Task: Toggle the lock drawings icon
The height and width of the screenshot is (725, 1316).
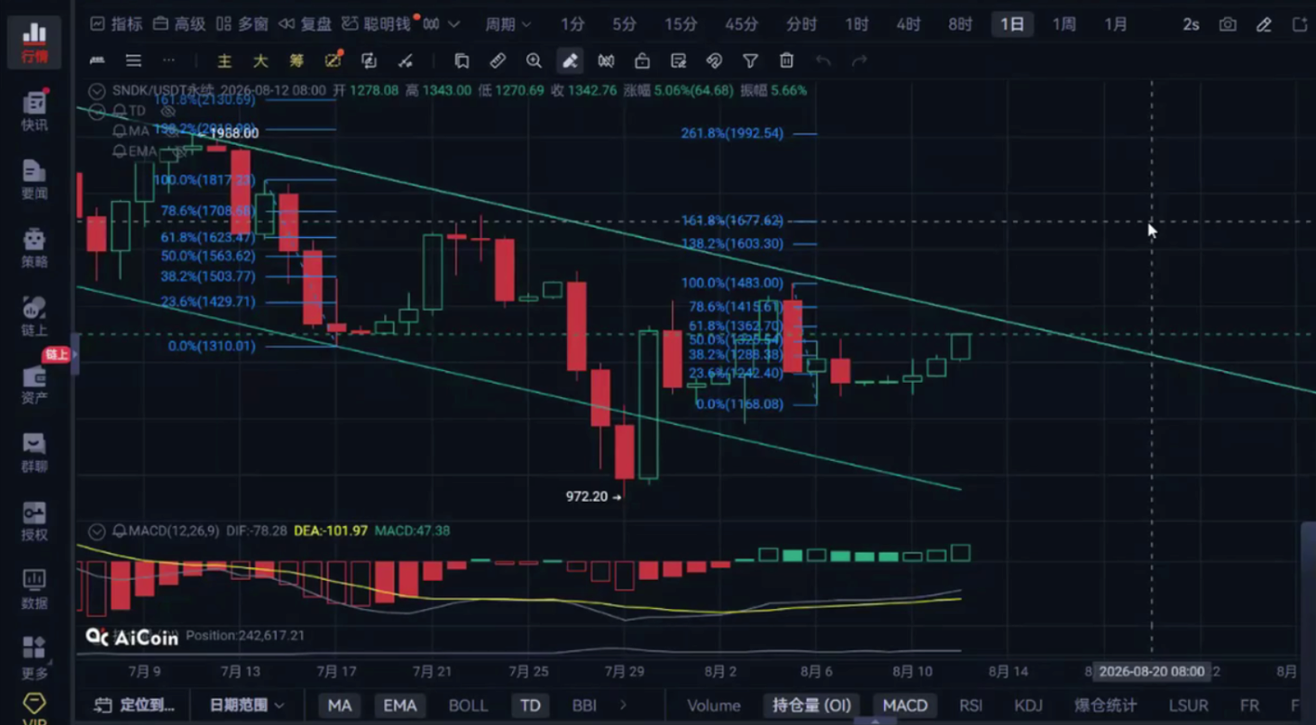Action: tap(642, 60)
